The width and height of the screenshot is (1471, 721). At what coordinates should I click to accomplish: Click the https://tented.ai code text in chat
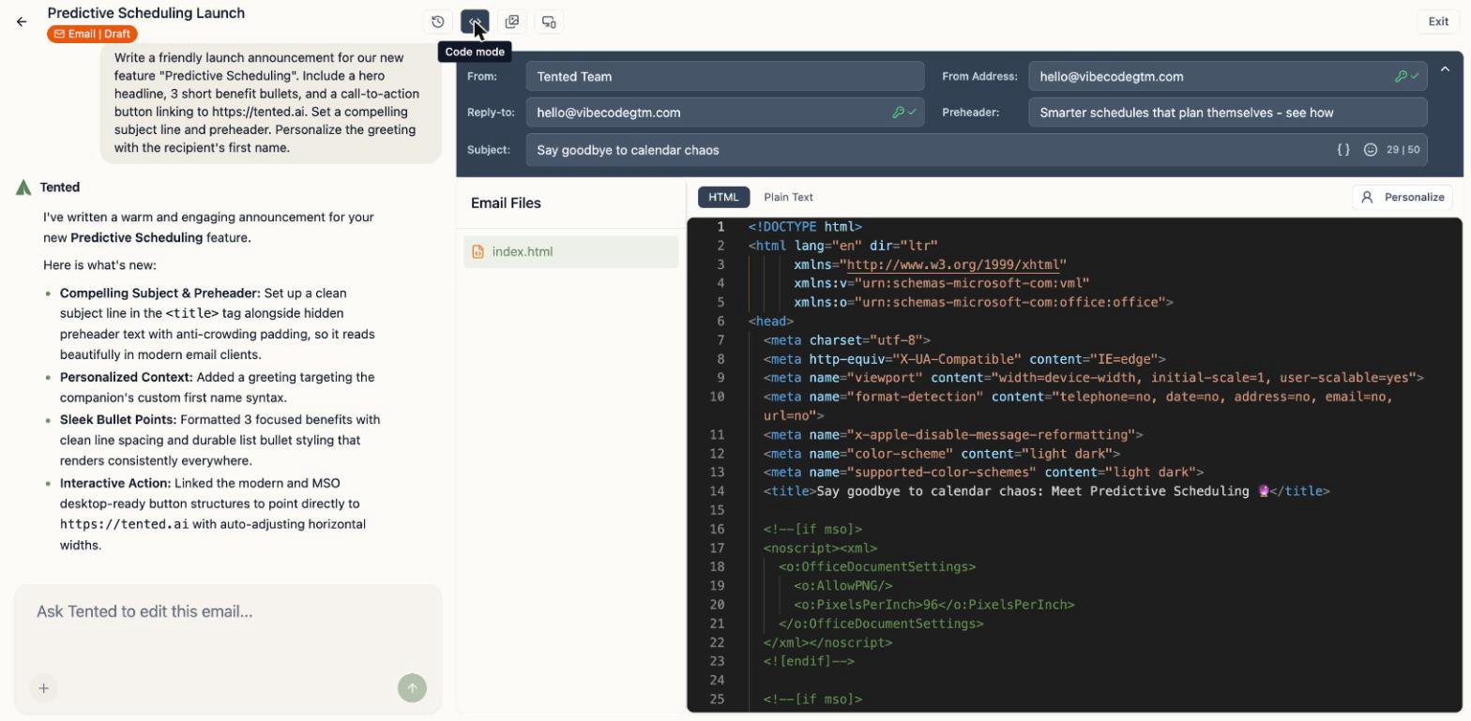[x=124, y=524]
